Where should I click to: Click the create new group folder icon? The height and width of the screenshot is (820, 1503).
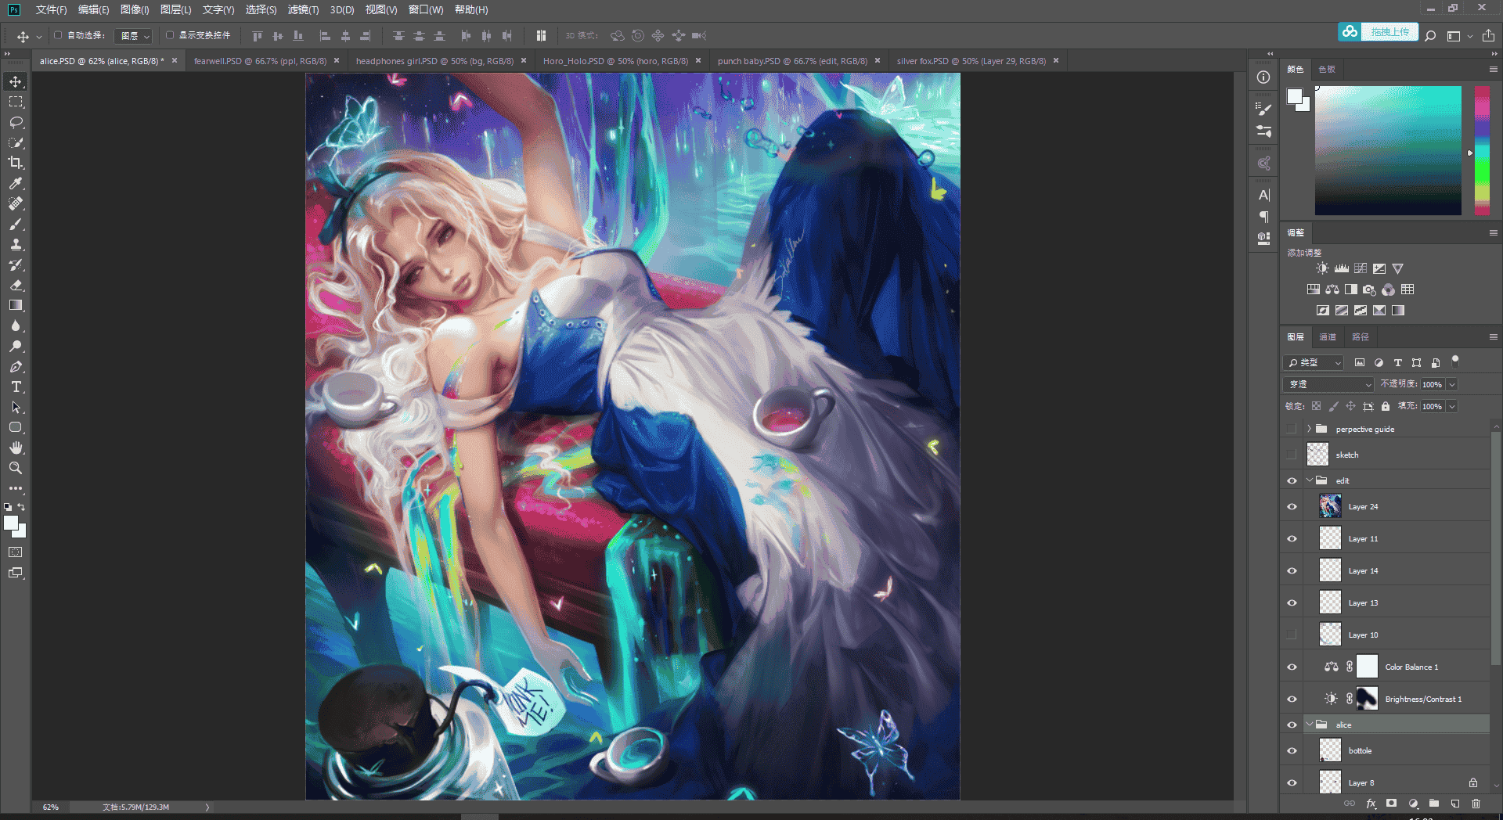[1433, 804]
